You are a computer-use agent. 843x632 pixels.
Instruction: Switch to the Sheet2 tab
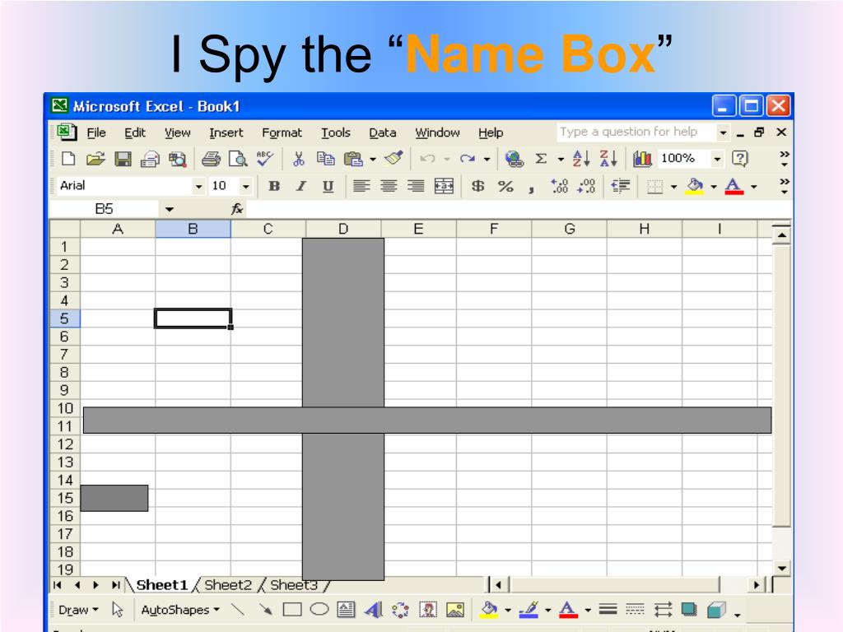[x=228, y=585]
